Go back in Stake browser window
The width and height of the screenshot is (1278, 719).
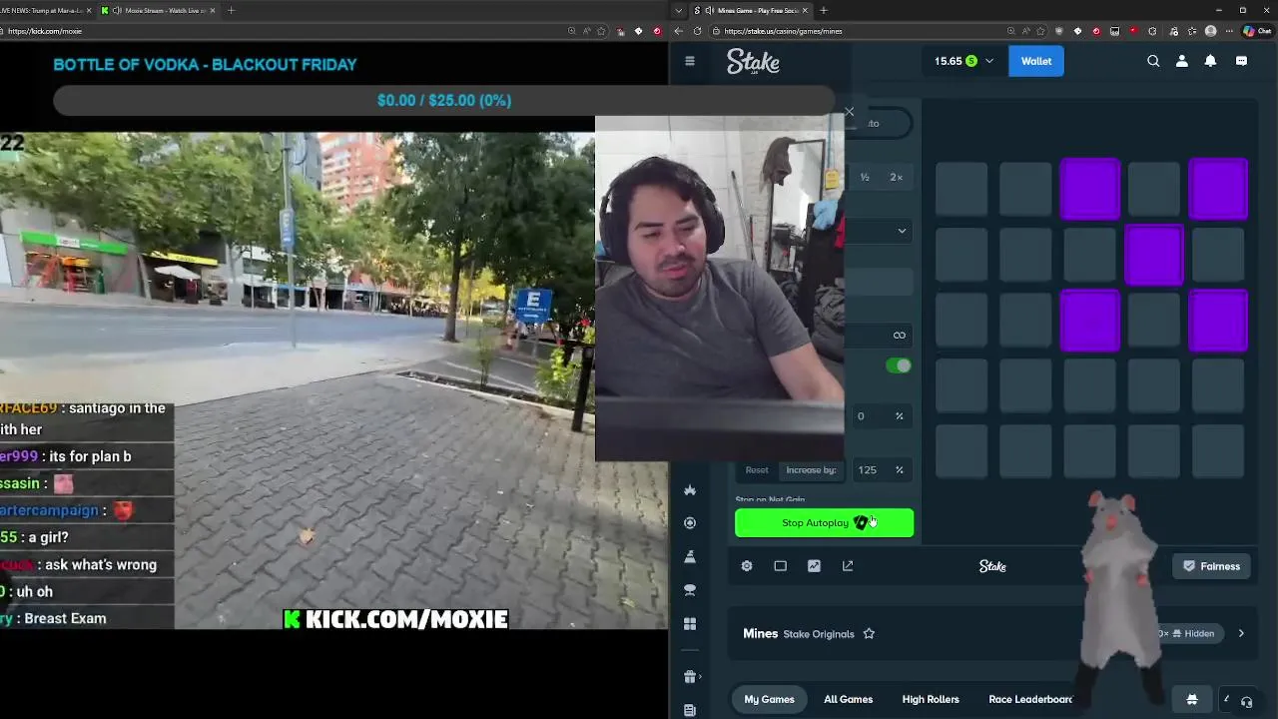678,31
